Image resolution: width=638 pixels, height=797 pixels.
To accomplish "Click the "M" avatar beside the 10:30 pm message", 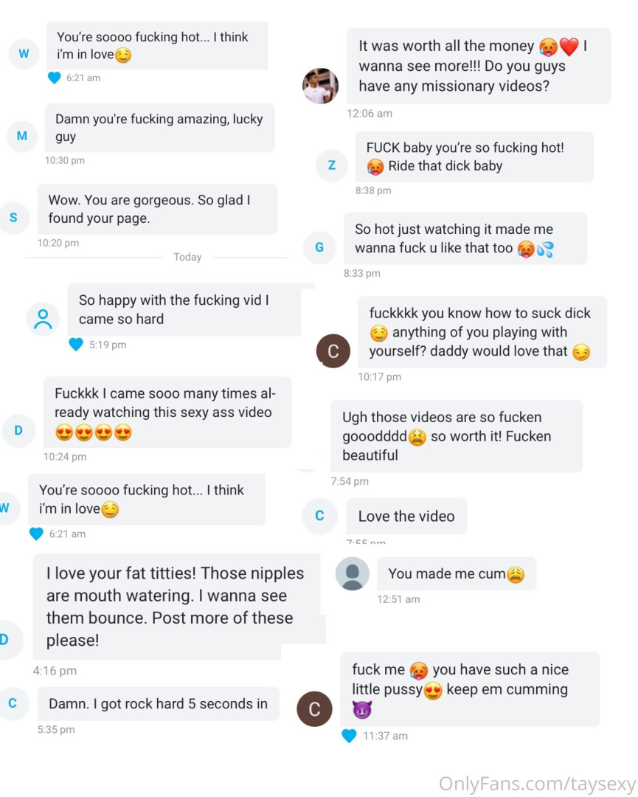I will pos(21,136).
